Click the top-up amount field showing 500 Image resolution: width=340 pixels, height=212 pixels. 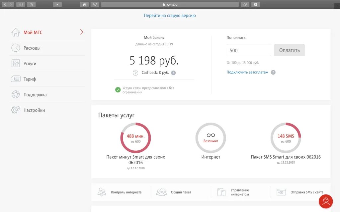[x=249, y=50]
